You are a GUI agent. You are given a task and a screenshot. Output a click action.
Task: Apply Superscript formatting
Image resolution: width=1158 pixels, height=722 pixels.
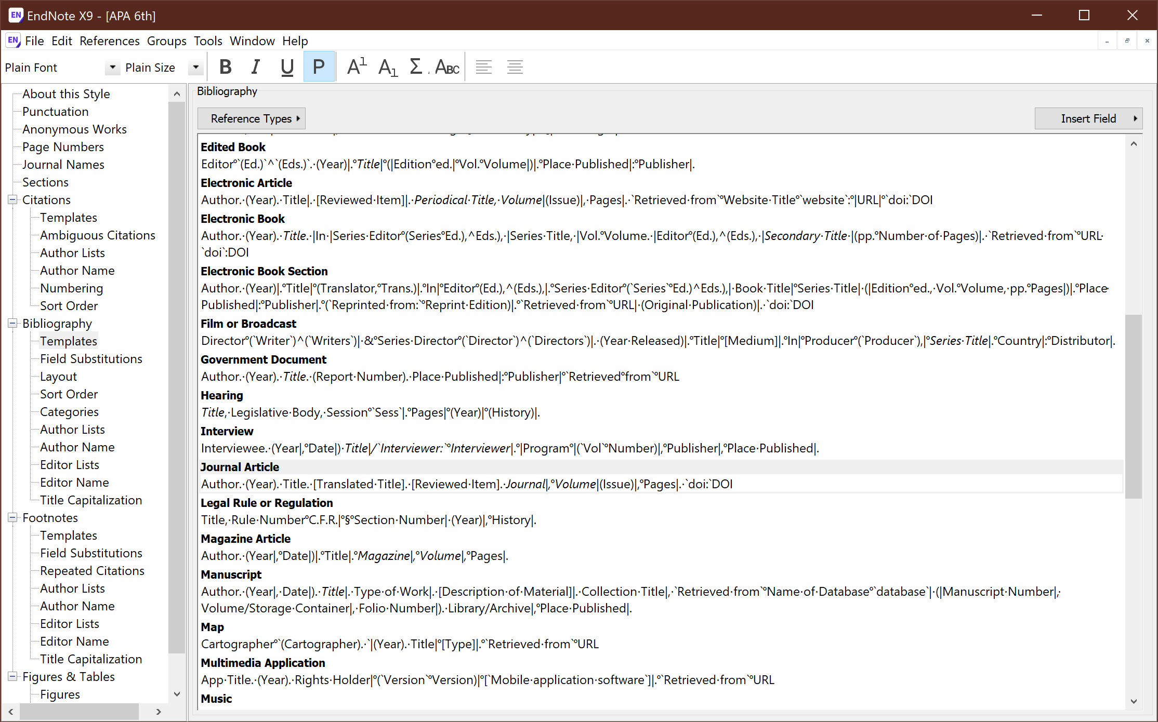point(357,67)
